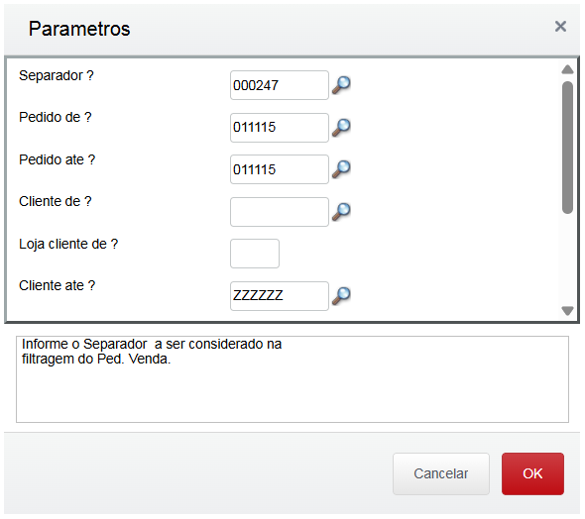Open lookup search for Pedido ate field
585x519 pixels.
click(x=341, y=169)
